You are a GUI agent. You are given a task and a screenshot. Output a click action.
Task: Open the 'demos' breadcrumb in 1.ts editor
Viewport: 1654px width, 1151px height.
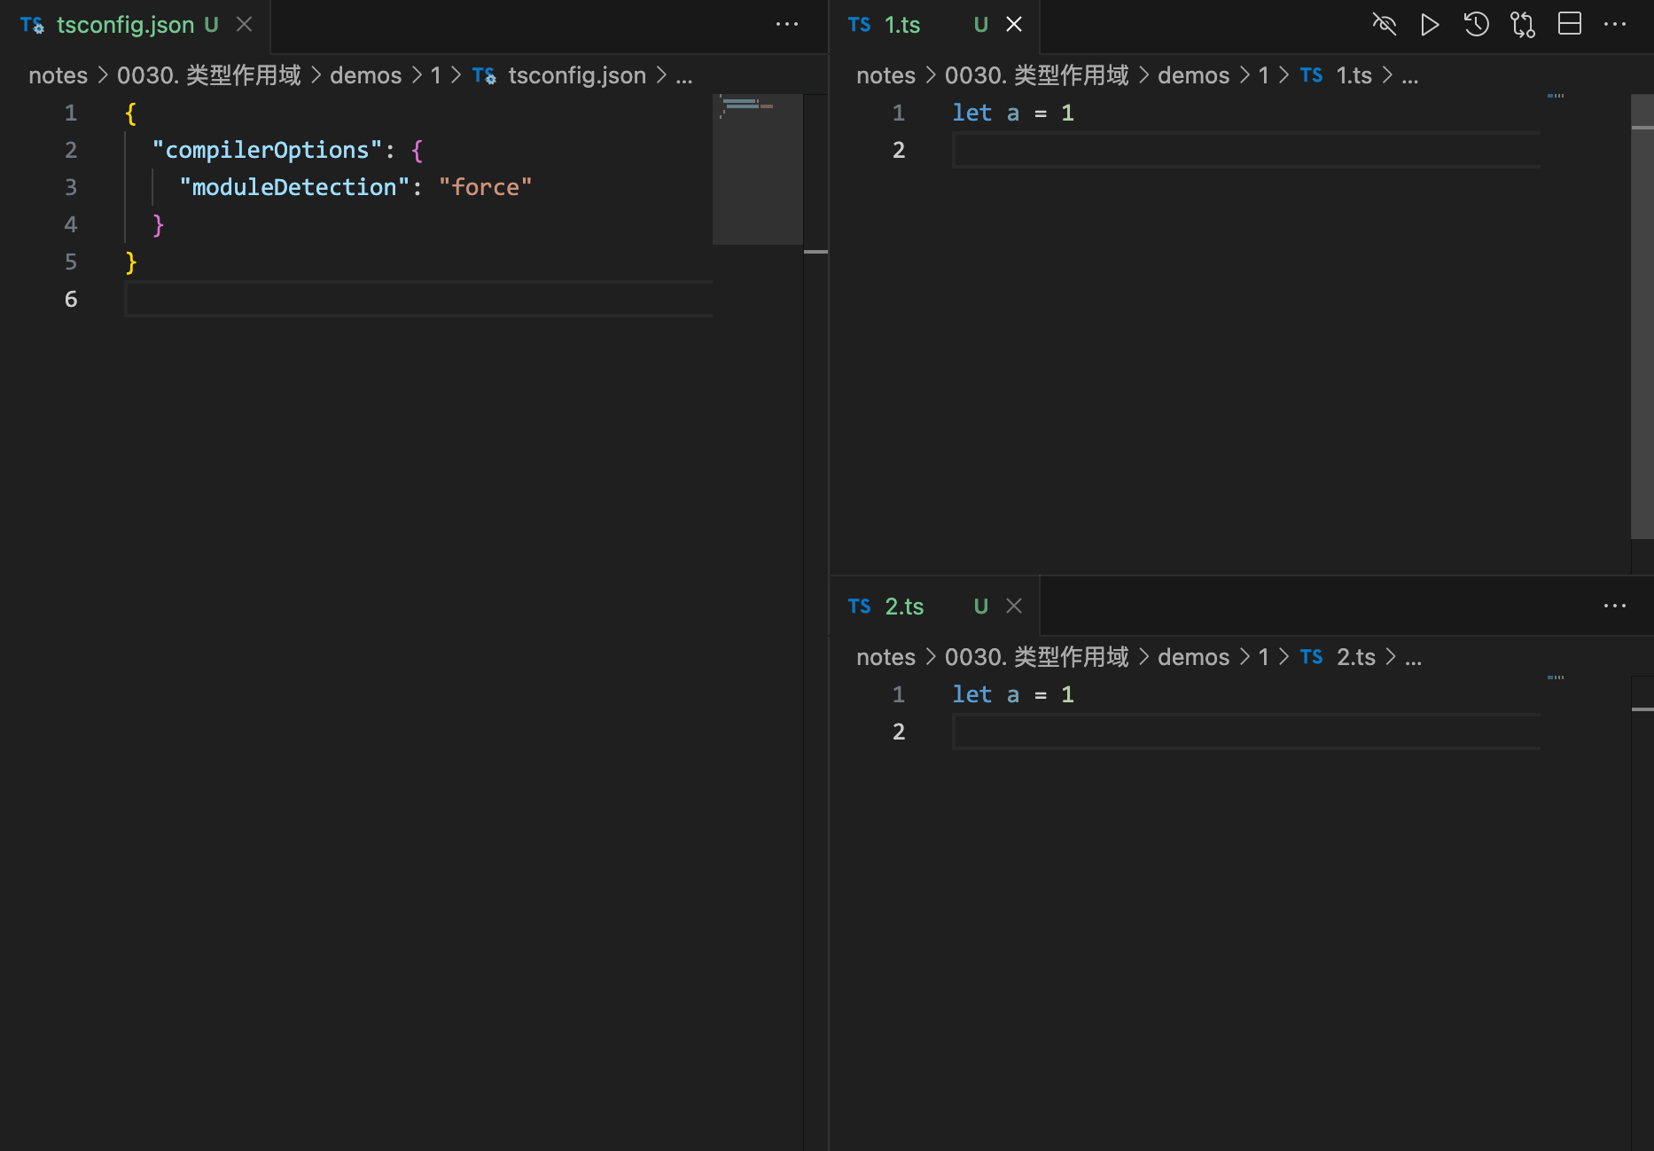(x=1193, y=76)
